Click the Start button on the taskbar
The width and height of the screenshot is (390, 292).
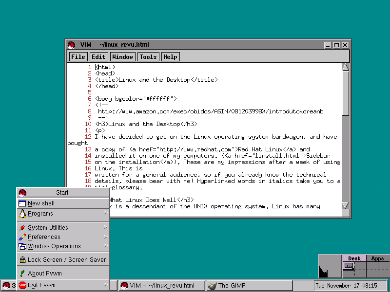tap(8, 286)
